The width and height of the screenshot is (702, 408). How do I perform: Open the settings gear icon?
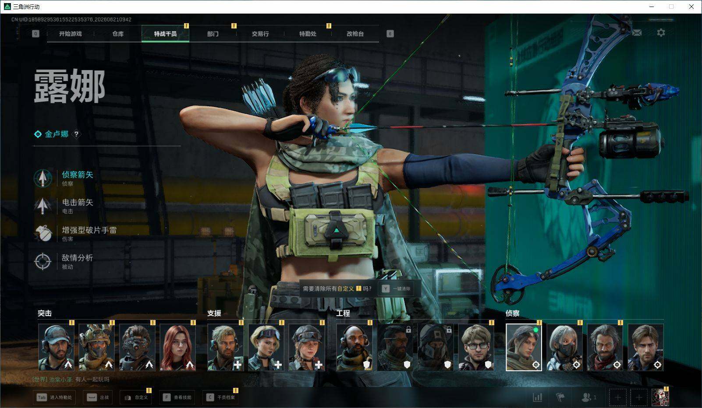tap(661, 33)
